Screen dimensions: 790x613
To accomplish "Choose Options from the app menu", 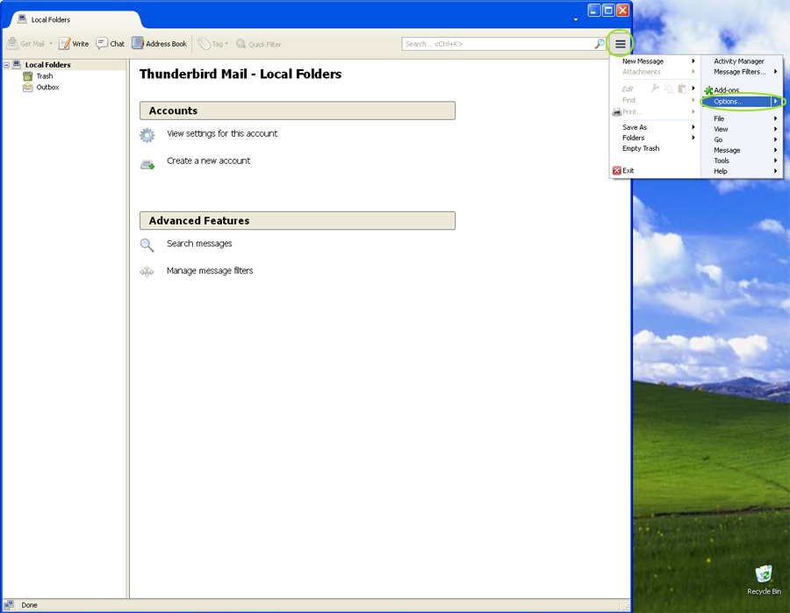I will coord(737,102).
